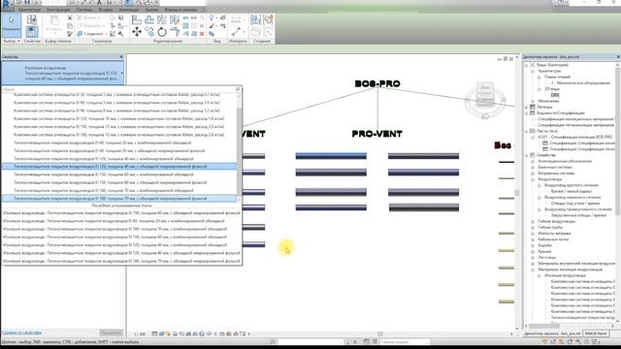621x349 pixels.
Task: Select the Offset tool
Action: pyautogui.click(x=149, y=19)
